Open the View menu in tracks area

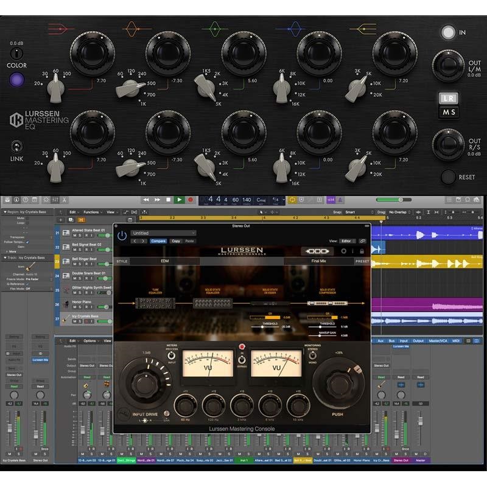point(111,212)
